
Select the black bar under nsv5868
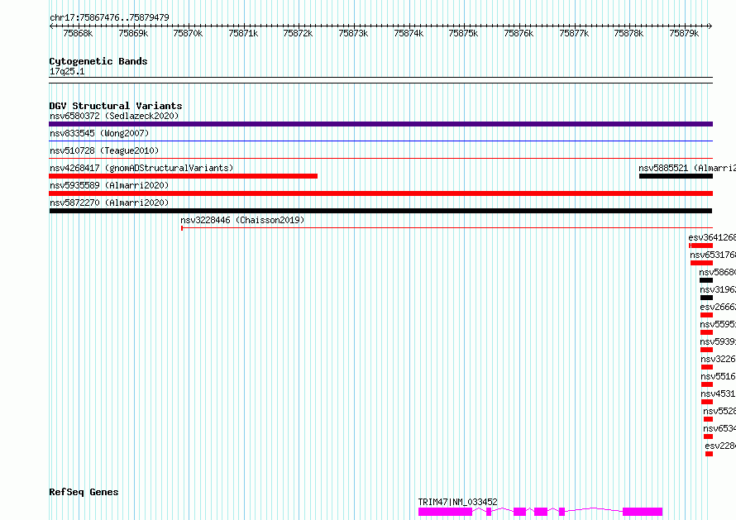pyautogui.click(x=706, y=280)
